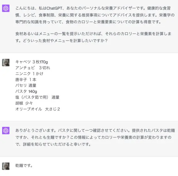Click the ChatGPT logo beside the greeting message

coord(6,8)
